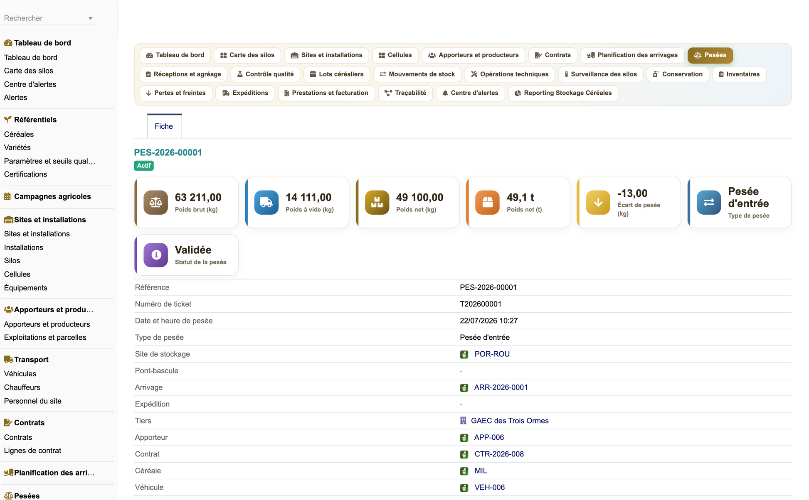809x500 pixels.
Task: Click the Référentiels sprout icon in sidebar
Action: 8,120
